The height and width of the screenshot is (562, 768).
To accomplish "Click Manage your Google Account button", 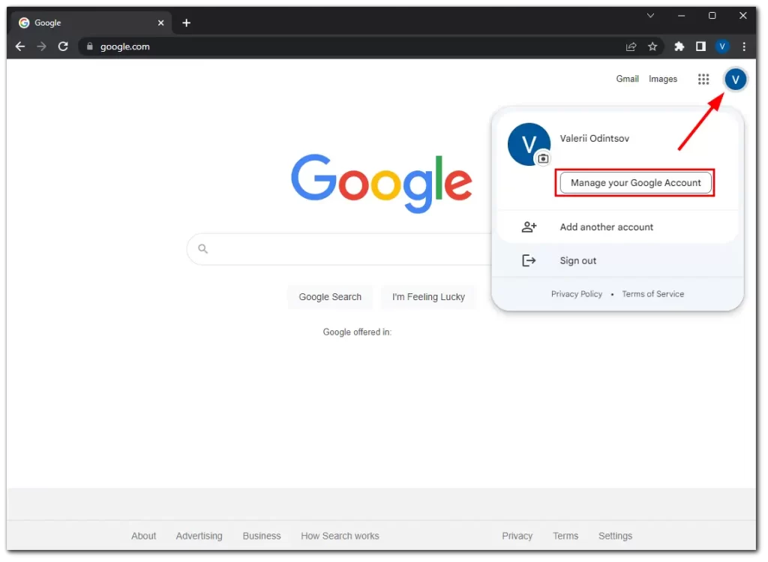I will [x=636, y=183].
